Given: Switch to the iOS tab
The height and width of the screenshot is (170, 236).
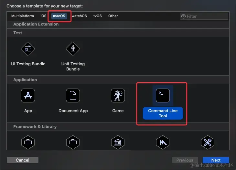Looking at the screenshot, I should [x=43, y=16].
